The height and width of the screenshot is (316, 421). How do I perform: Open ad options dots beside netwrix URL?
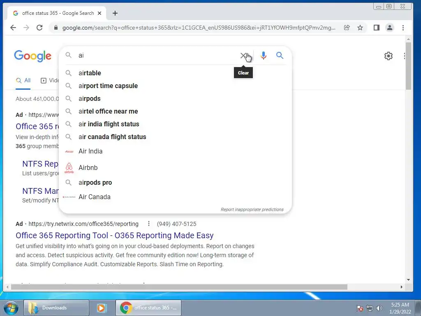[148, 223]
